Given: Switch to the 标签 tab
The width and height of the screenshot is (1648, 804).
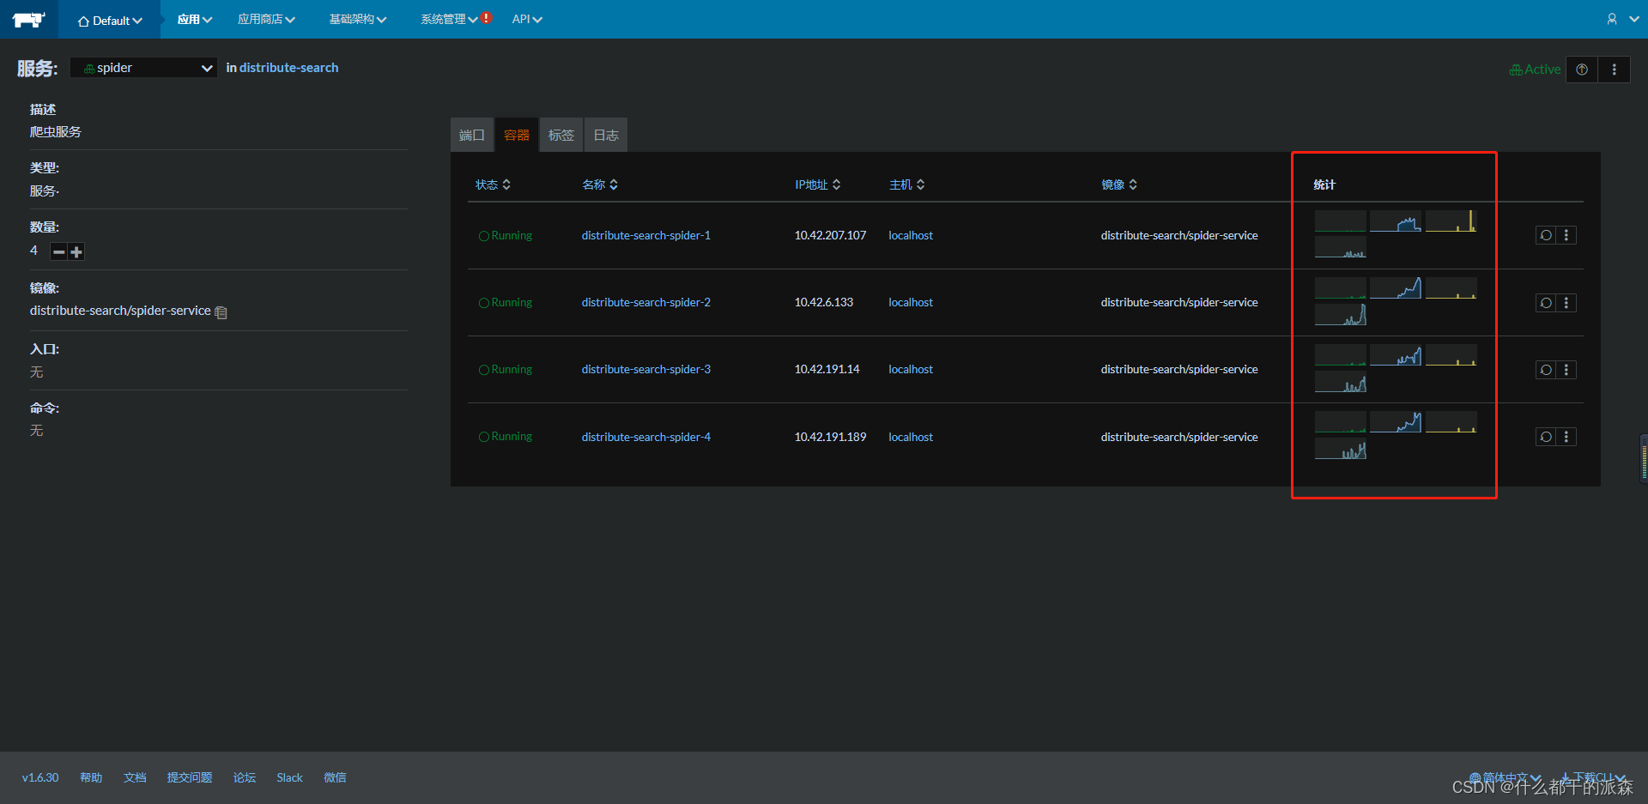Looking at the screenshot, I should coord(561,135).
